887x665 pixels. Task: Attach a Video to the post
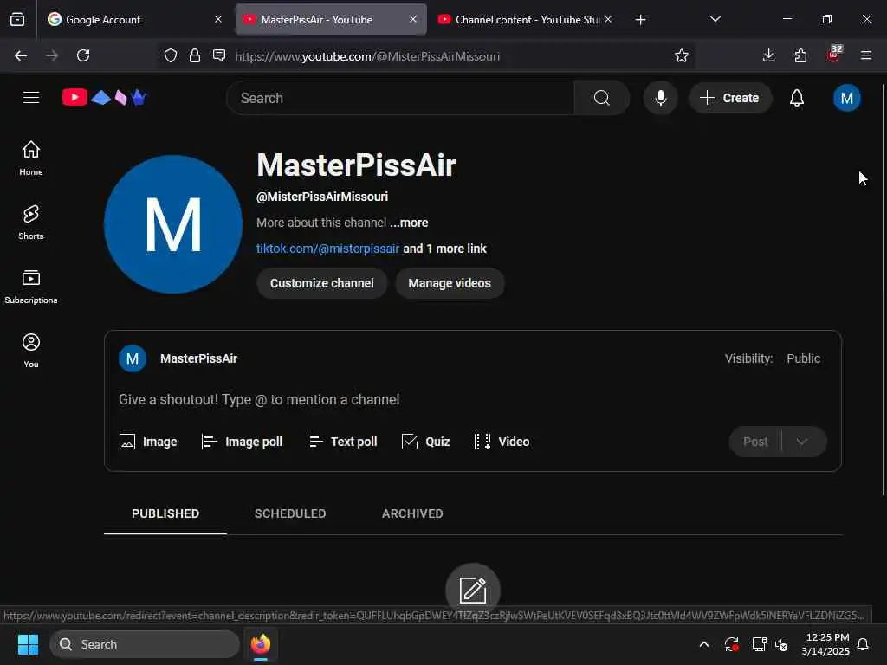pos(502,442)
